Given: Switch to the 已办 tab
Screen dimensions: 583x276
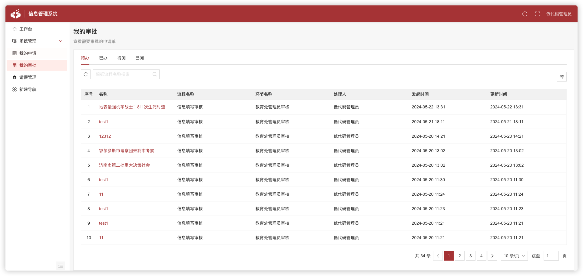Looking at the screenshot, I should (103, 58).
